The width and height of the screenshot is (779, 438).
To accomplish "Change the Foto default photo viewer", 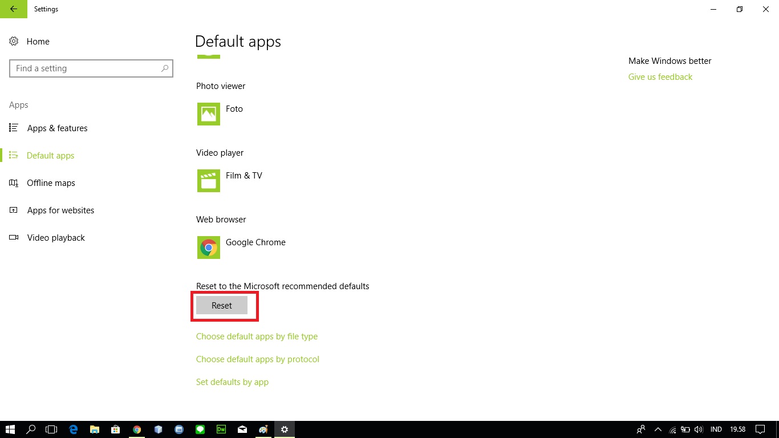I will tap(220, 114).
